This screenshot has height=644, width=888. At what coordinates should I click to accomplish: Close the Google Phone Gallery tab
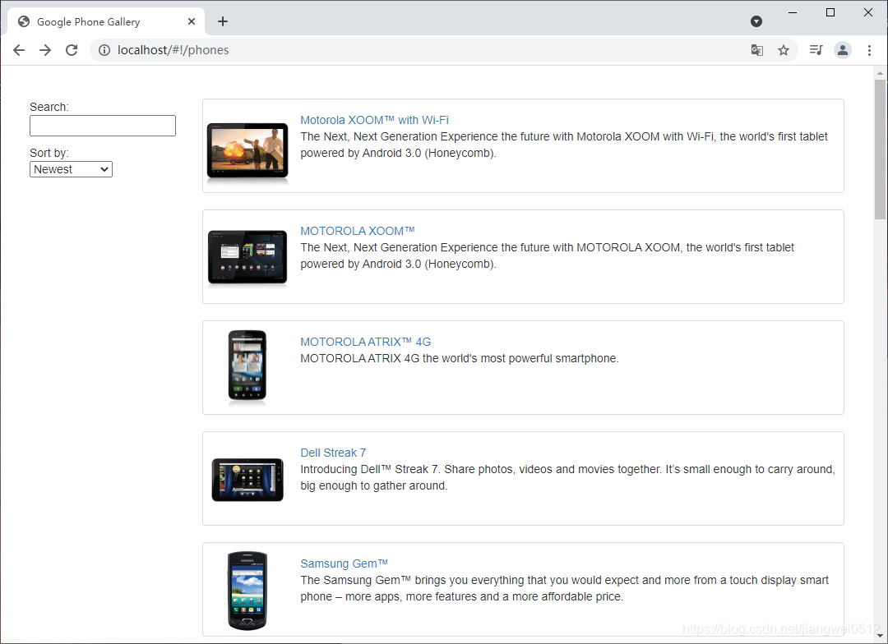tap(192, 21)
